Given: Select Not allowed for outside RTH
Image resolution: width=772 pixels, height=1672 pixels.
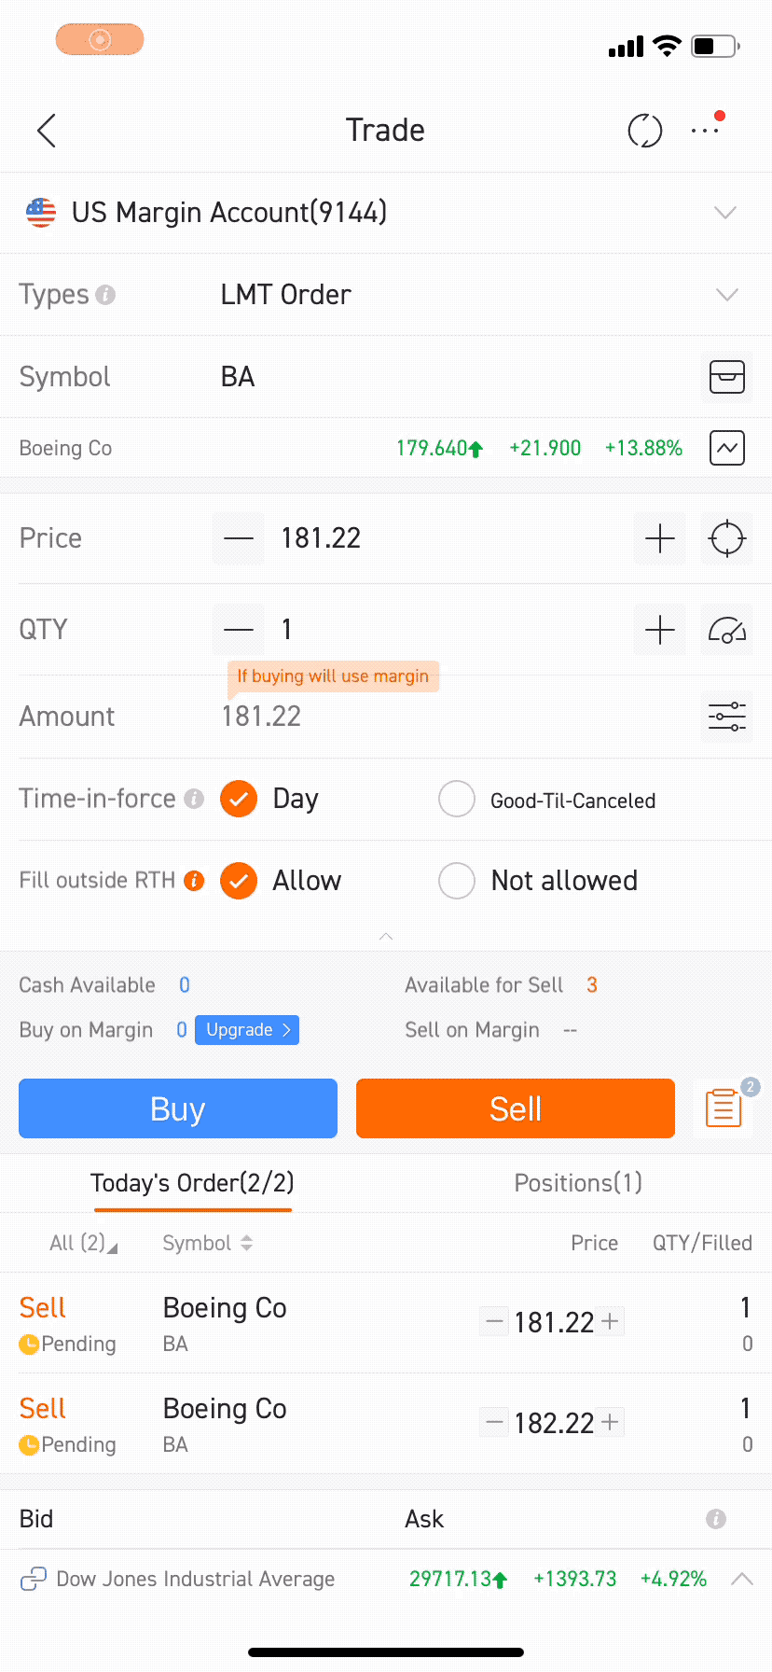Looking at the screenshot, I should pyautogui.click(x=538, y=881).
